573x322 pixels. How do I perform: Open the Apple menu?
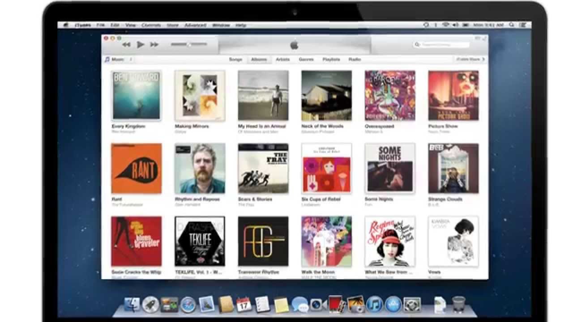click(x=66, y=25)
